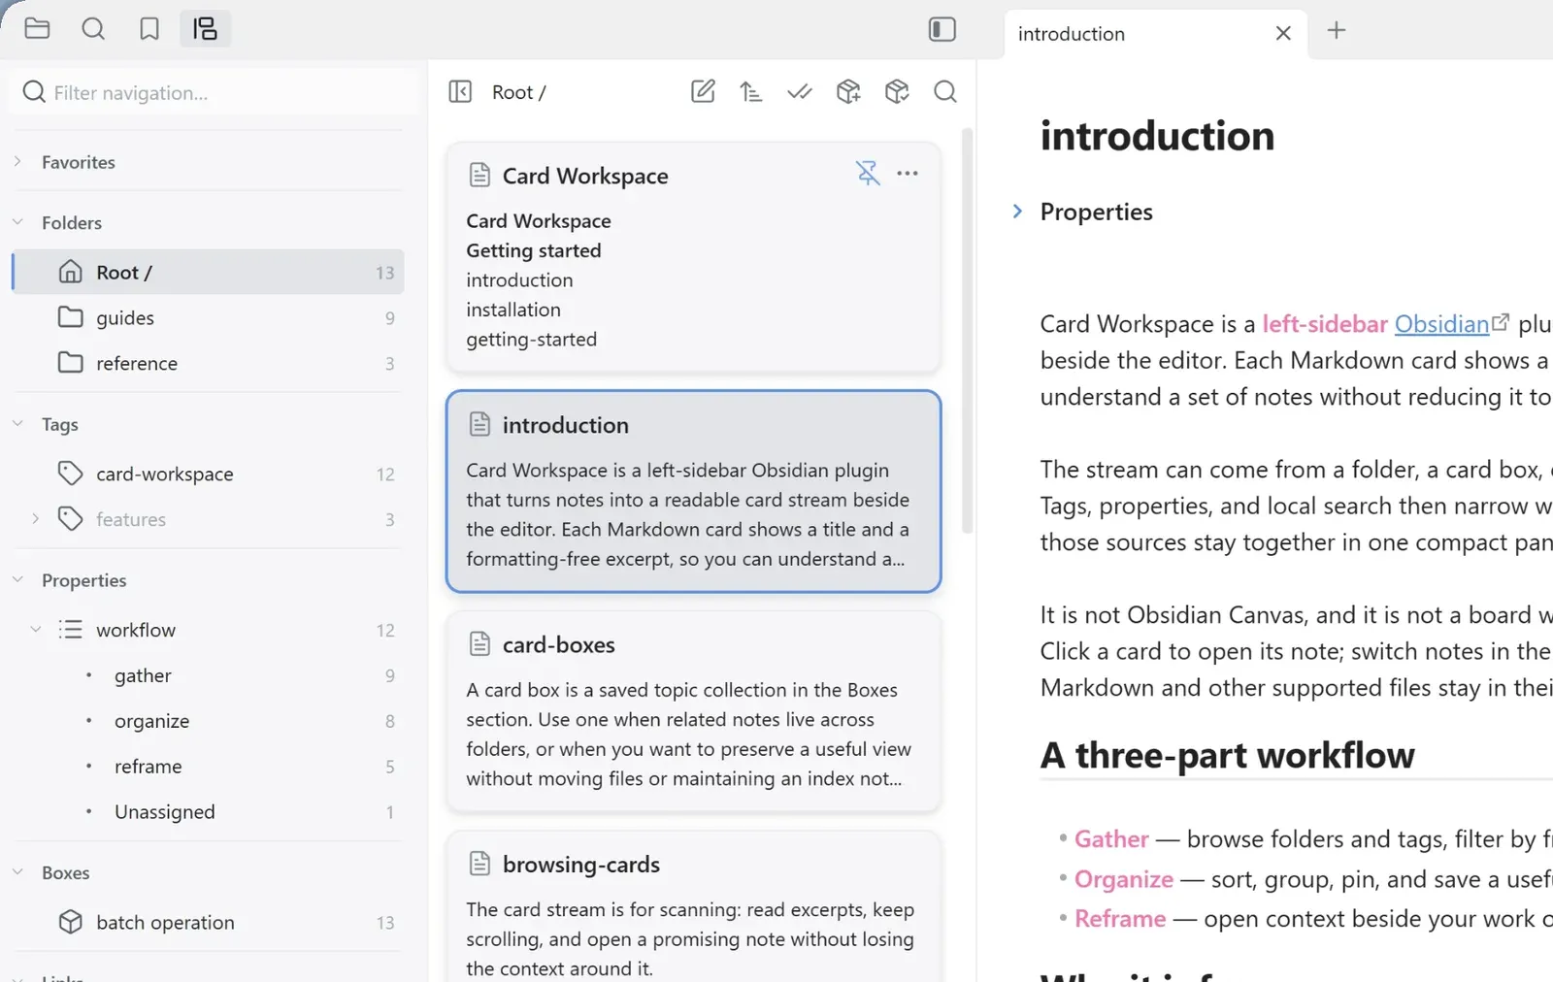Click the Gather bullet keyword
The image size is (1553, 982).
point(1111,839)
